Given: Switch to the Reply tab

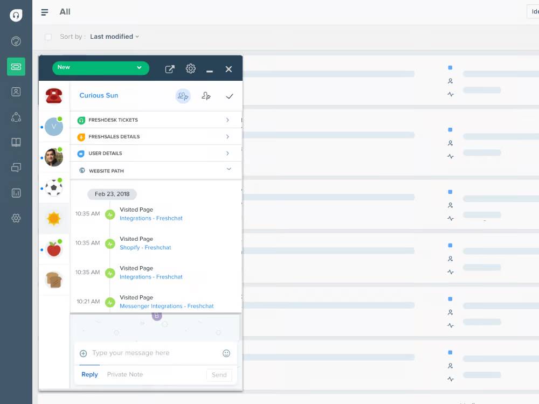Looking at the screenshot, I should tap(89, 374).
